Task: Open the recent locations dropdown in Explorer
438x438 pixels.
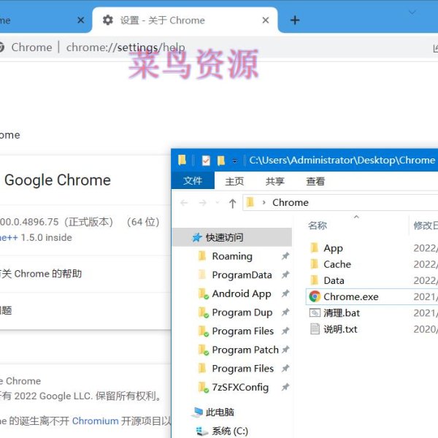Action: coord(218,202)
